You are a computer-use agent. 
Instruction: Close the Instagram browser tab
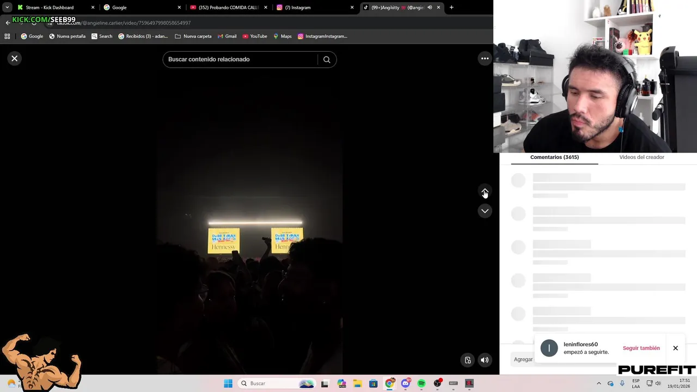pyautogui.click(x=352, y=8)
